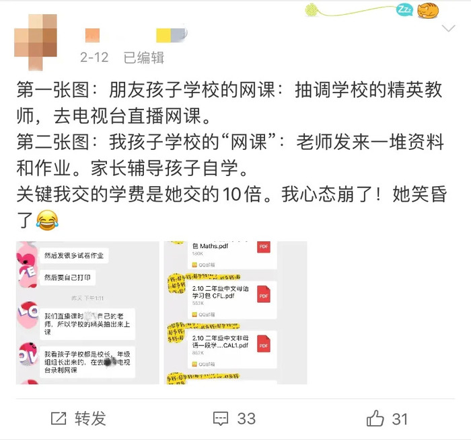
Task: Open the comments speech bubble icon
Action: tap(221, 419)
